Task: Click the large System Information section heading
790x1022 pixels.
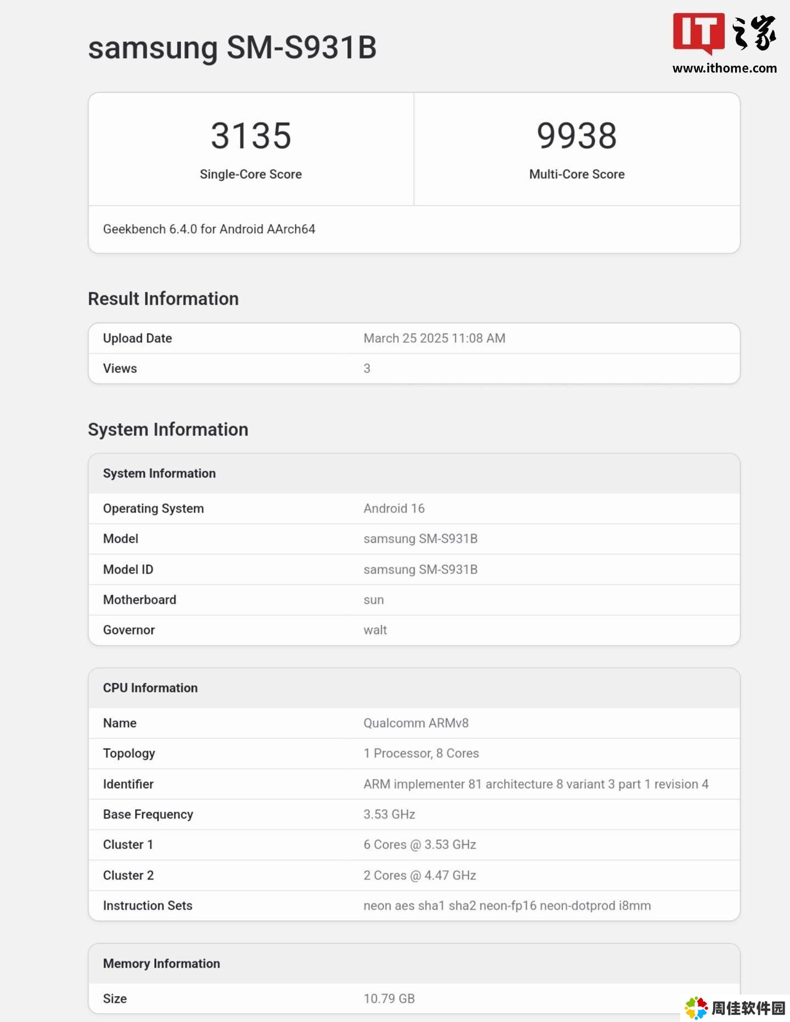Action: 168,429
